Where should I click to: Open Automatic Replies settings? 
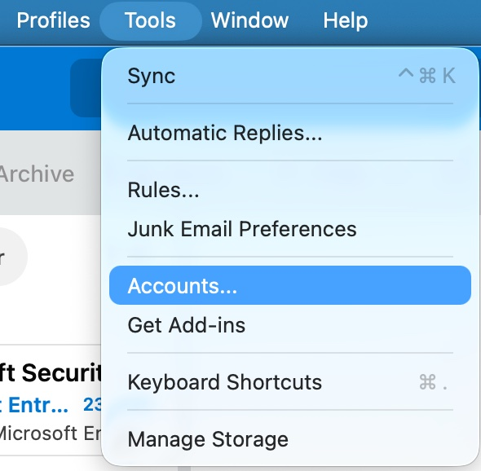point(290,133)
